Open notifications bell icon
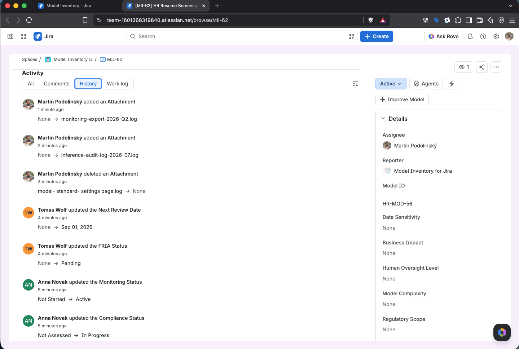 coord(470,36)
